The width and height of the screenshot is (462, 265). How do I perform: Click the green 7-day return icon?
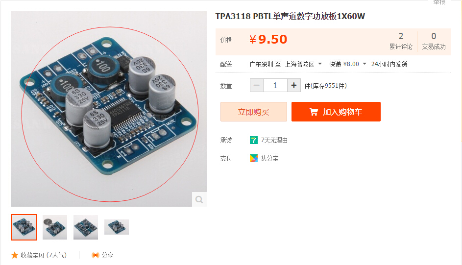point(253,140)
